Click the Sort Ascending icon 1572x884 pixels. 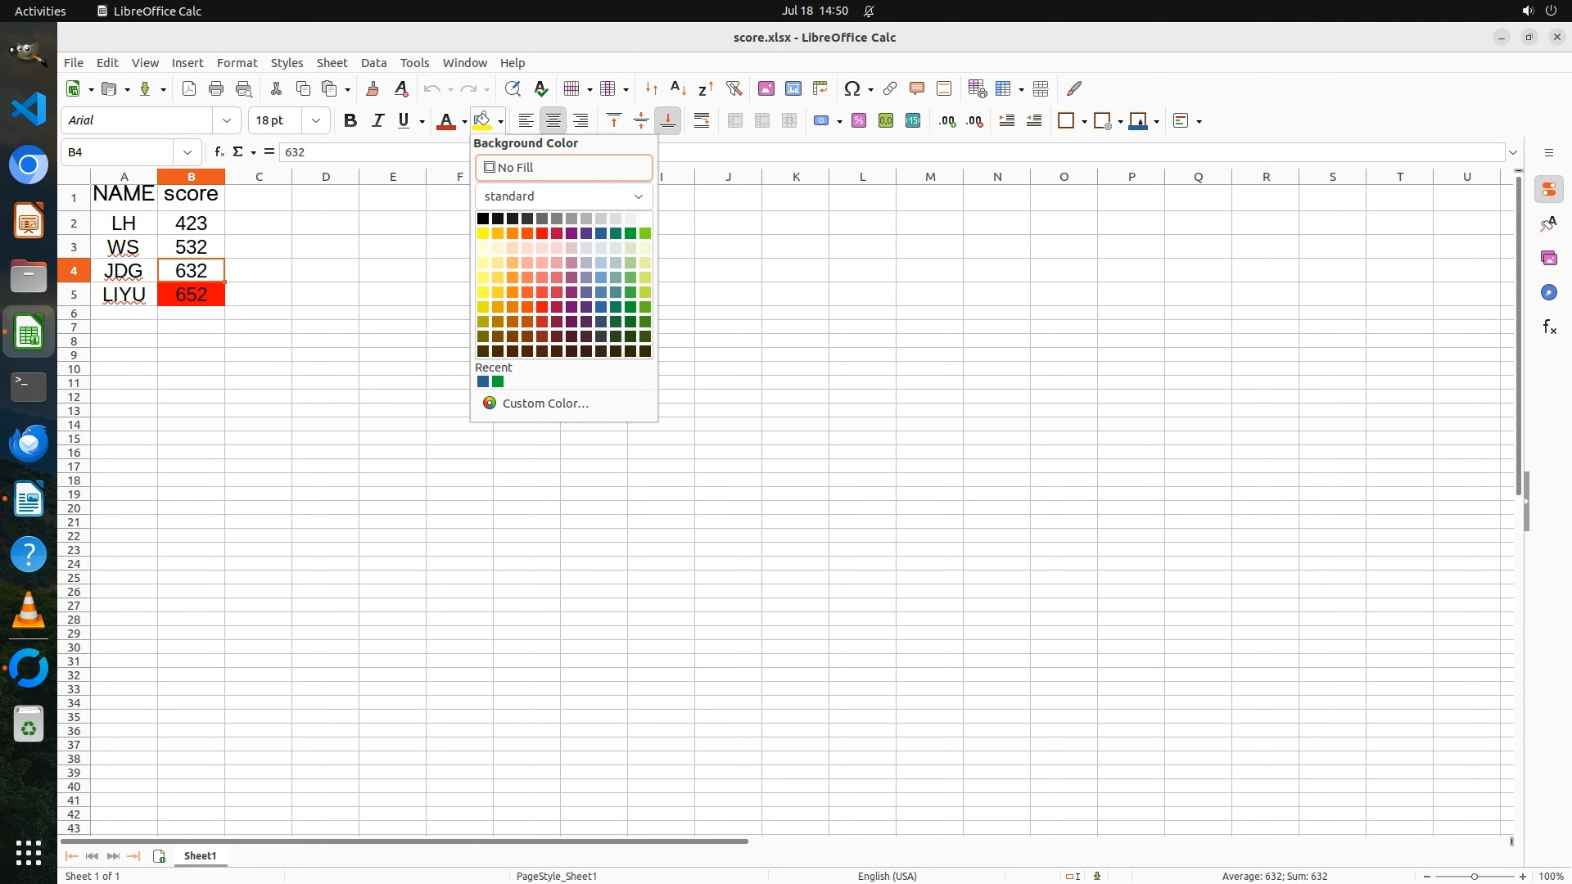point(678,88)
